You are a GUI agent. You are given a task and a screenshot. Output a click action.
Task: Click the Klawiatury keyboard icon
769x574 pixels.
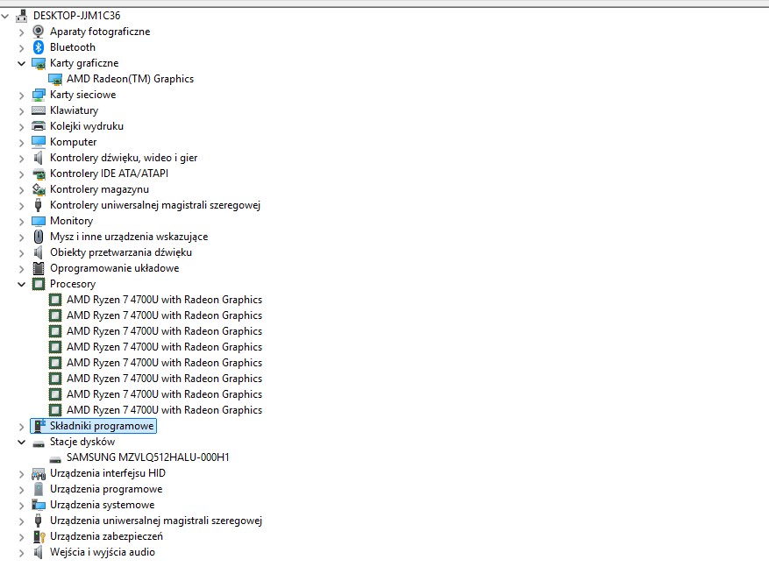click(x=39, y=110)
